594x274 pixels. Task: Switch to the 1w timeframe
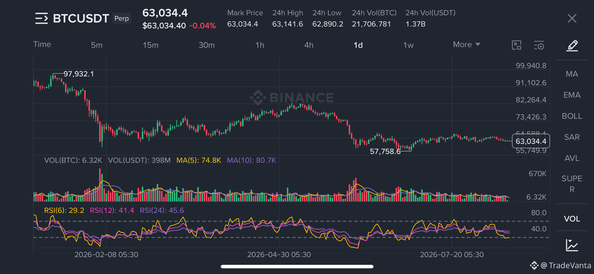[x=408, y=45]
